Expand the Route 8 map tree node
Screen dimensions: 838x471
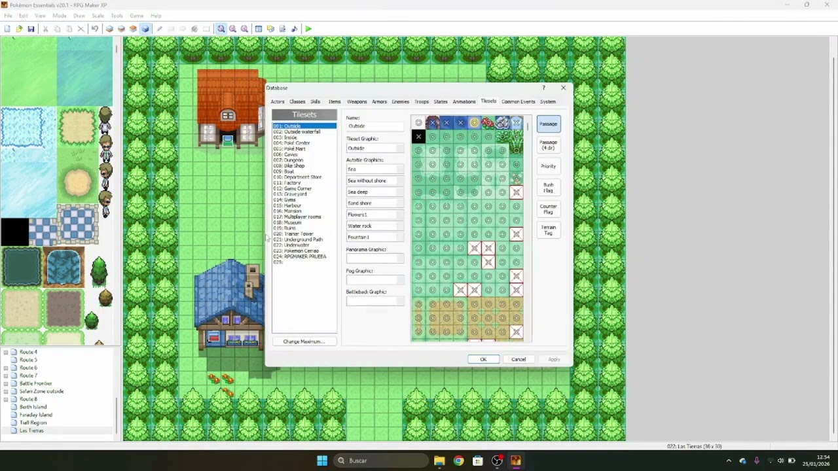[6, 399]
